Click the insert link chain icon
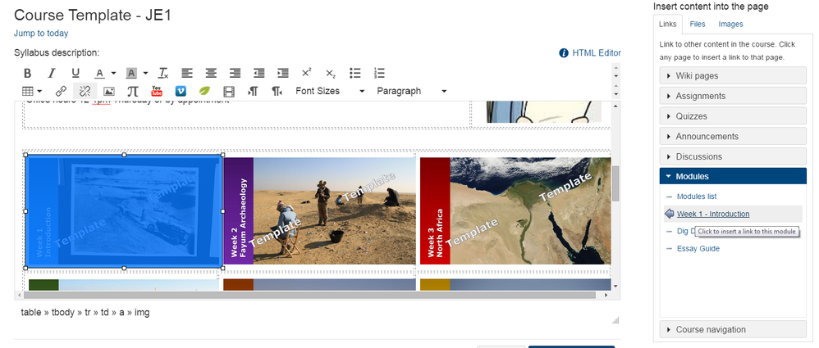Screen dimensions: 819x348 click(x=61, y=91)
